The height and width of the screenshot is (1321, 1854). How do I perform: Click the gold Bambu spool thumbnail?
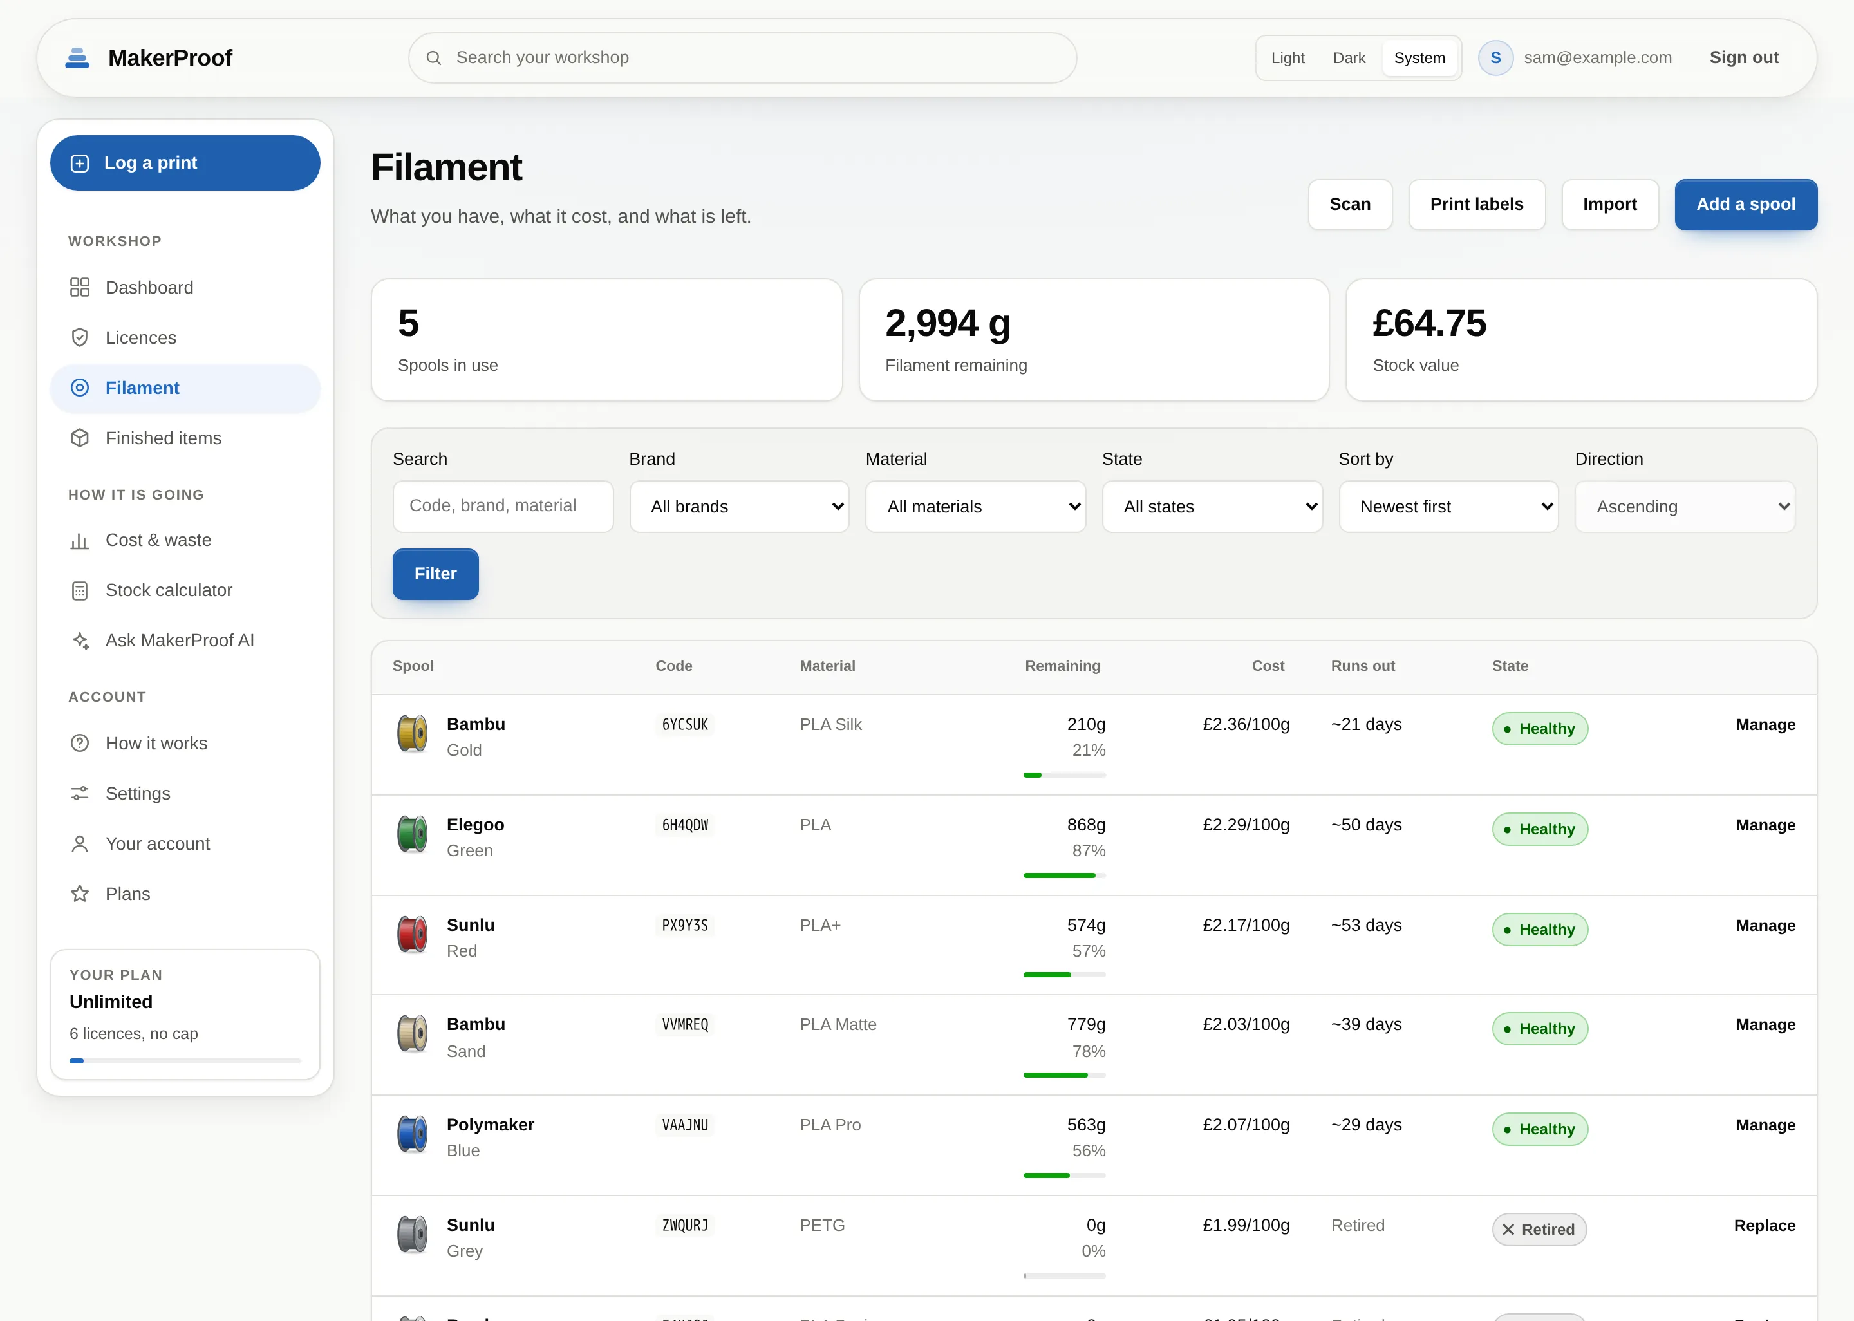coord(412,734)
